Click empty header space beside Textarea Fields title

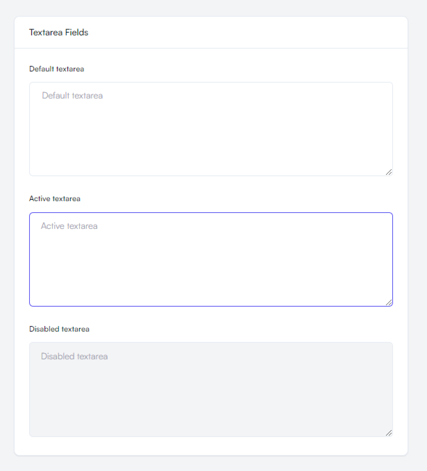(243, 33)
